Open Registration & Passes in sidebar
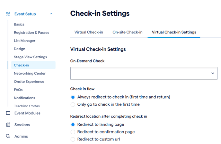 [x=31, y=33]
